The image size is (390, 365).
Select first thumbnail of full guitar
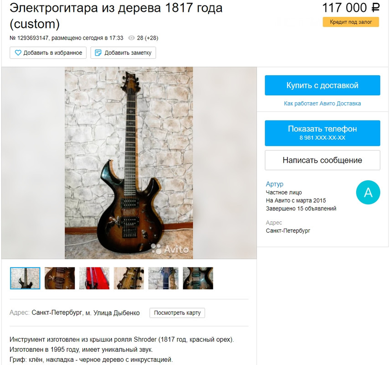click(25, 278)
